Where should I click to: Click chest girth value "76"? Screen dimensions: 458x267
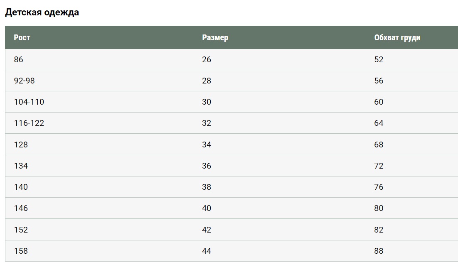pos(379,187)
